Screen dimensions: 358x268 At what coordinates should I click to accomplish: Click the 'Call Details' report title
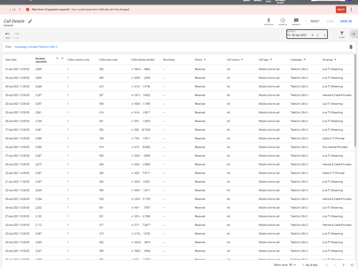14,21
